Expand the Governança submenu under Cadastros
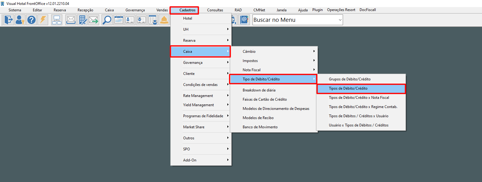 pos(201,63)
